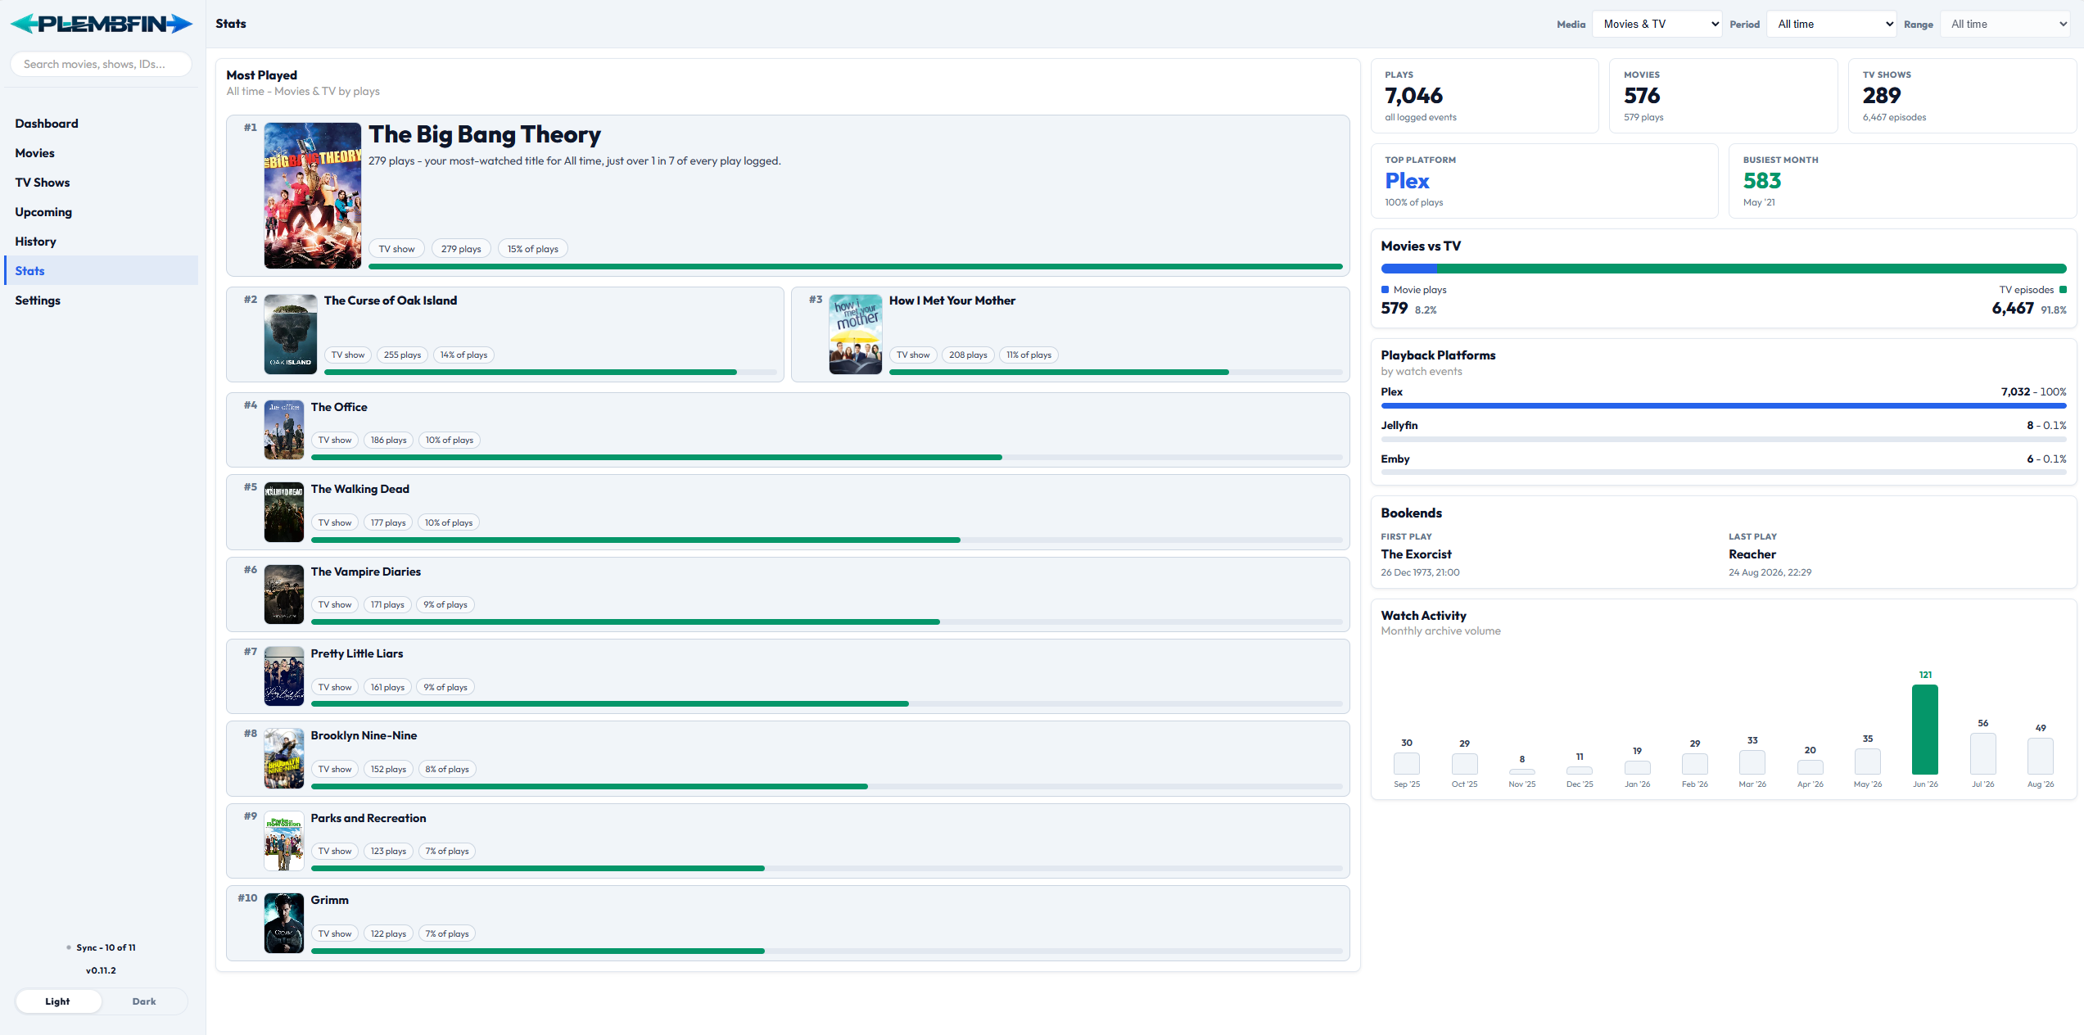The image size is (2084, 1035).
Task: Open Parks and Recreation poster thumbnail
Action: tap(284, 841)
